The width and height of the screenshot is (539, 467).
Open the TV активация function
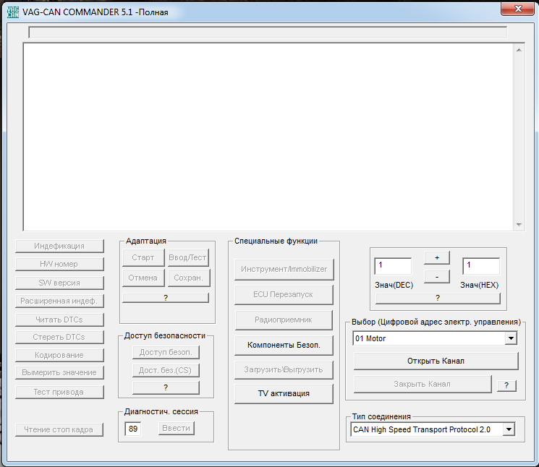[284, 394]
